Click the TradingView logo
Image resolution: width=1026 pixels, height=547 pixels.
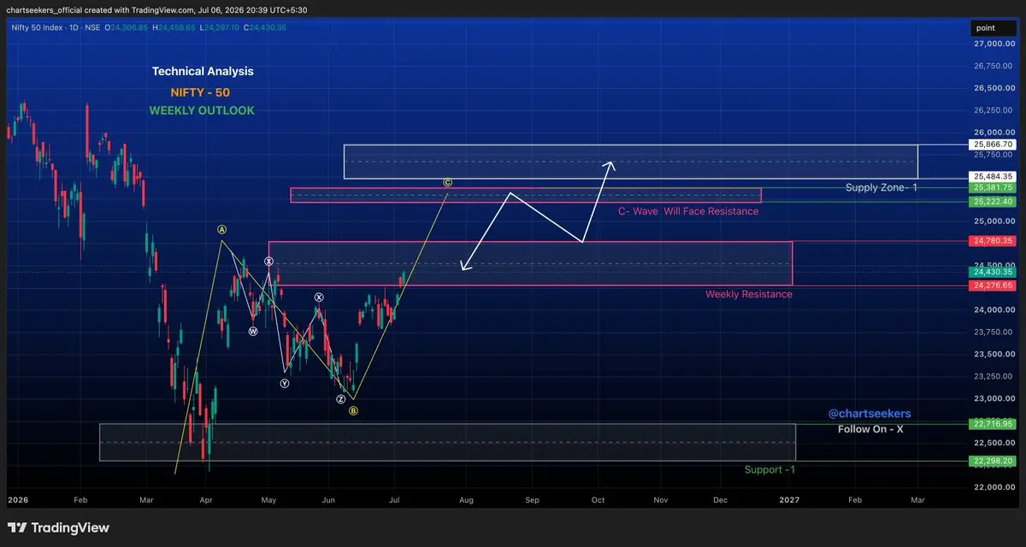point(59,528)
